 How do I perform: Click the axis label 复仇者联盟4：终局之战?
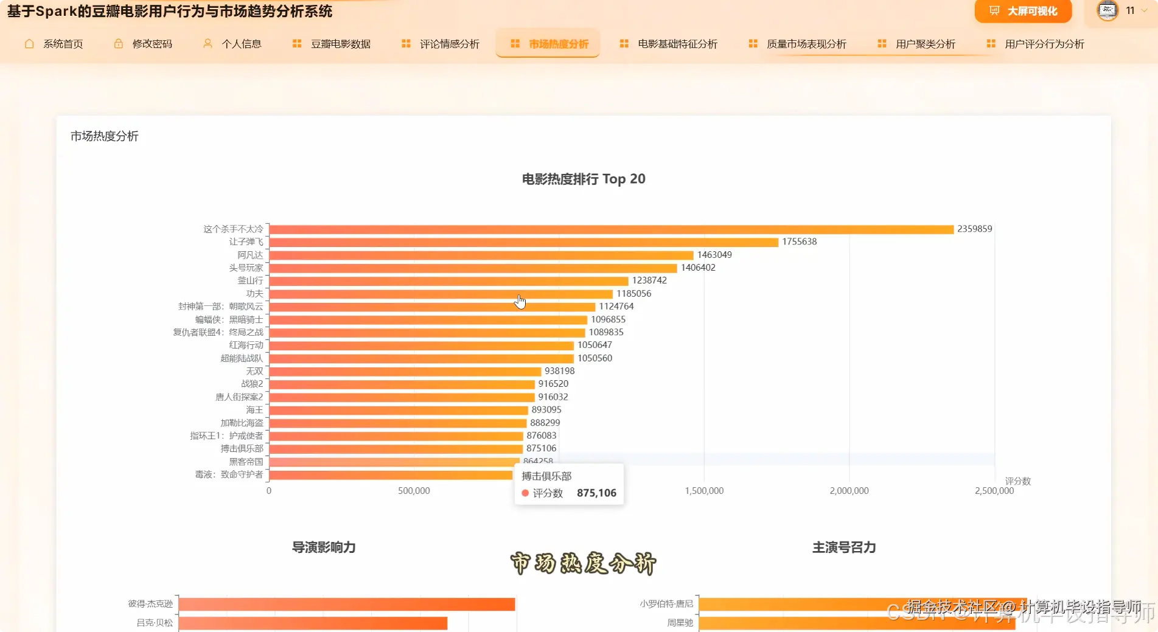click(x=218, y=332)
